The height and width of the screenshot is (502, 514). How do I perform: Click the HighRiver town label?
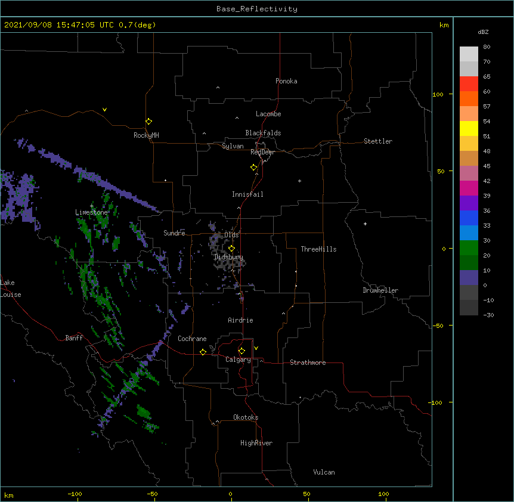(256, 443)
